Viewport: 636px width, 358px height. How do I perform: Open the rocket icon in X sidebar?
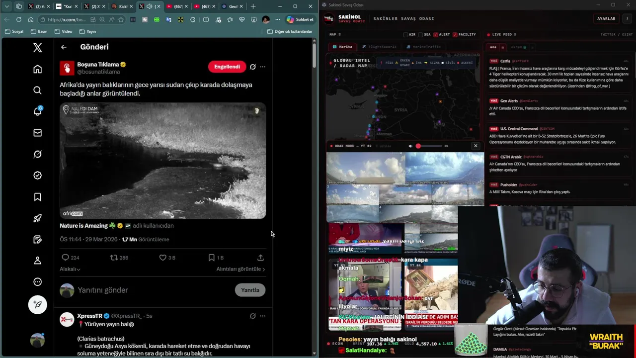pos(37,218)
